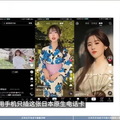The height and width of the screenshot is (120, 120).
Task: Switch to 已关注 tab on kimono video screen
Action: [x=55, y=23]
